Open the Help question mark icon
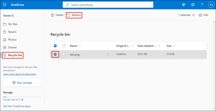Screen dimensions: 216x111 [x=202, y=5]
